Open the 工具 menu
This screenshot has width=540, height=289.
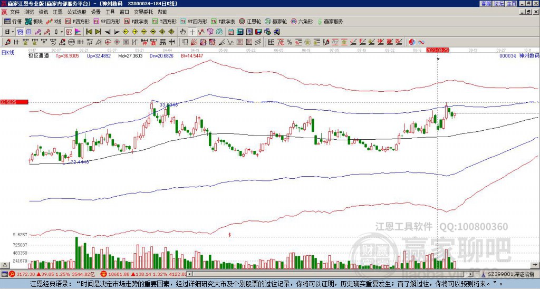click(110, 12)
